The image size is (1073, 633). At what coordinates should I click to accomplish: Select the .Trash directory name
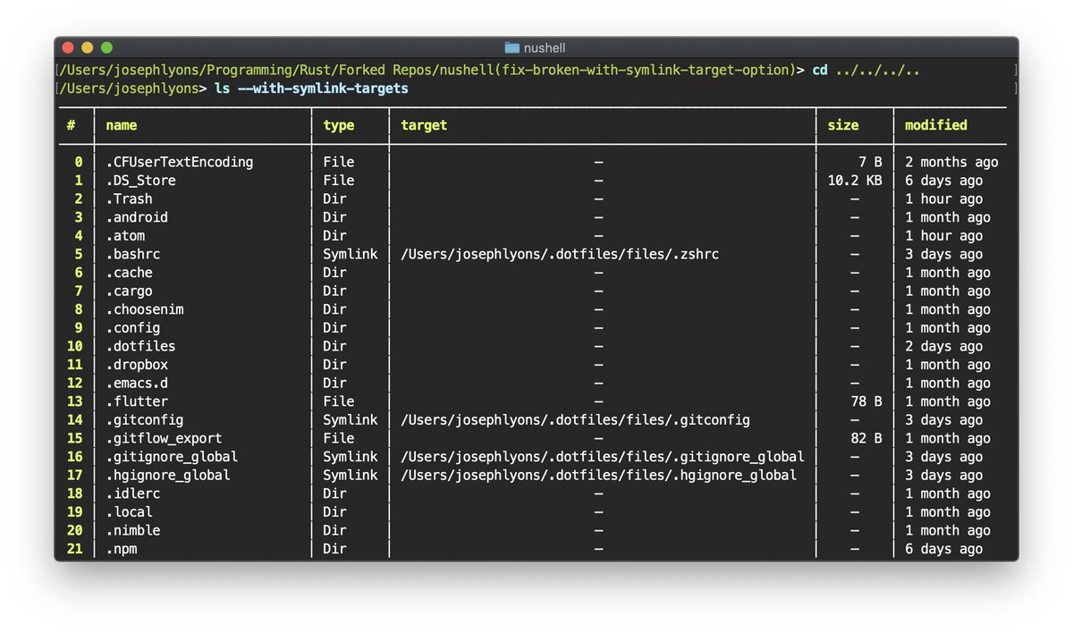click(x=129, y=198)
